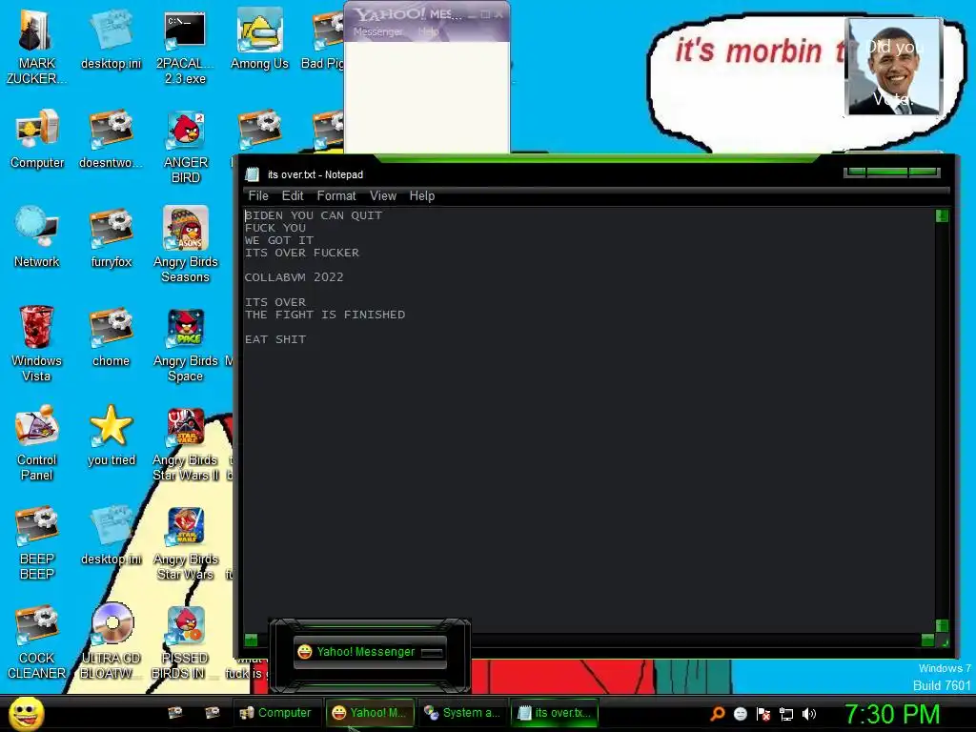Switch to System a... taskbar button
The height and width of the screenshot is (732, 976).
pyautogui.click(x=462, y=713)
